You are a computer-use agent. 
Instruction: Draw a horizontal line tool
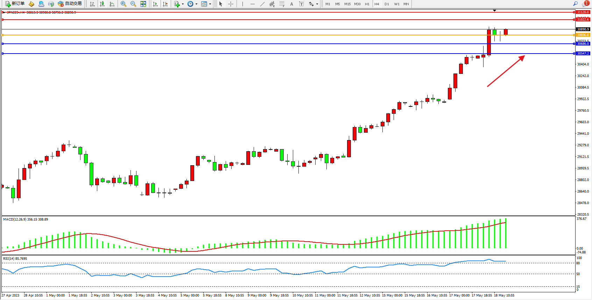[252, 4]
